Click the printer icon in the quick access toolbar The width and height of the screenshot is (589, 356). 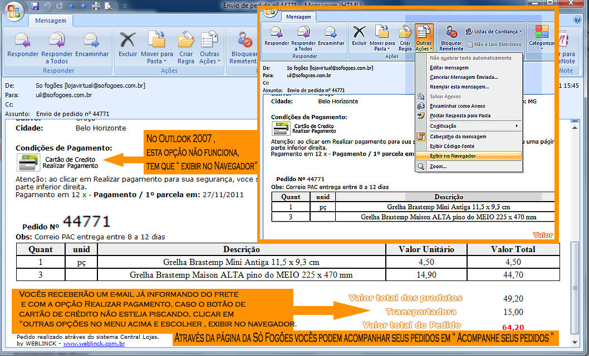pyautogui.click(x=96, y=6)
